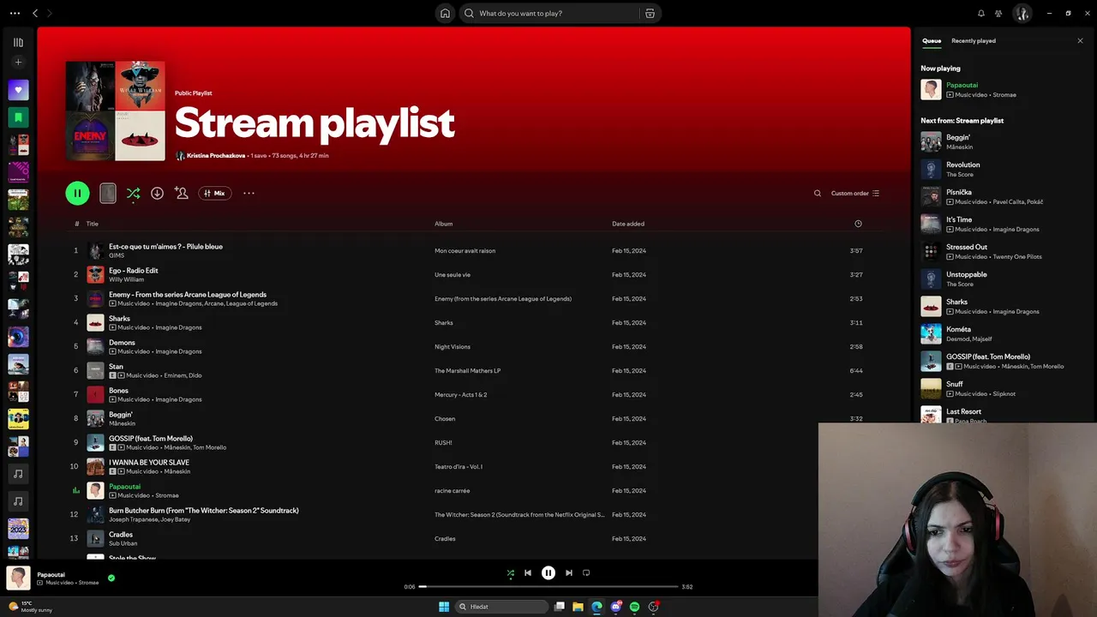Screen dimensions: 1097x617
Task: Click the plus Create icon in sidebar
Action: [18, 62]
